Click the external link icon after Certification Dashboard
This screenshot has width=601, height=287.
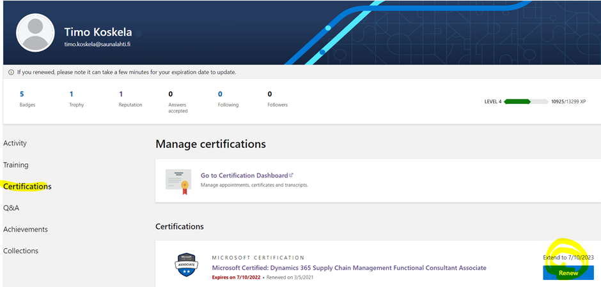pyautogui.click(x=292, y=175)
